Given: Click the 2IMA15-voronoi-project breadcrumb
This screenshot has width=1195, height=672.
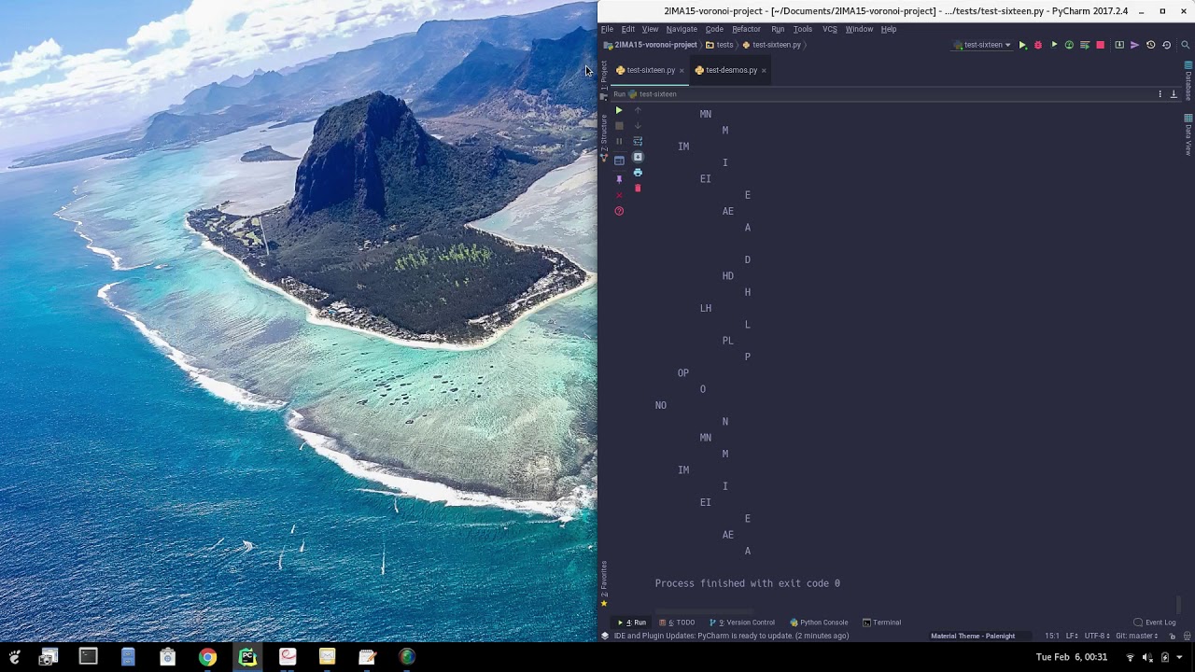Looking at the screenshot, I should point(651,45).
